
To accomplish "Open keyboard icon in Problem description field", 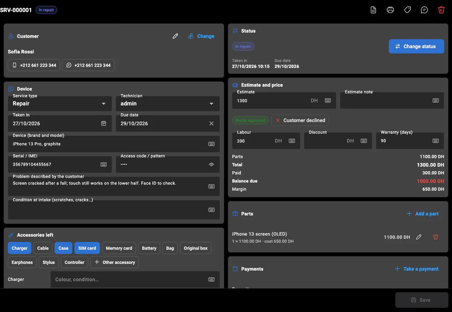I will tap(211, 186).
